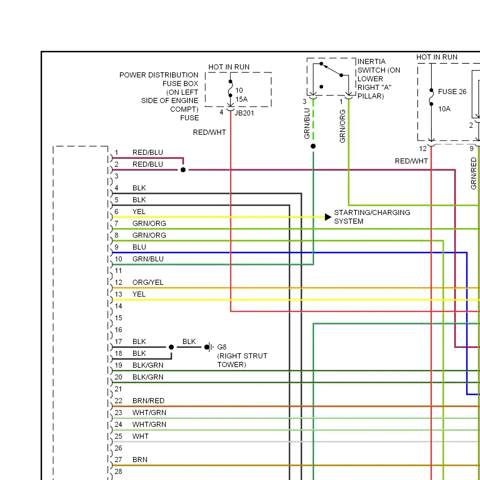Click inertia switch terminal number 3
The height and width of the screenshot is (480, 480).
point(305,101)
